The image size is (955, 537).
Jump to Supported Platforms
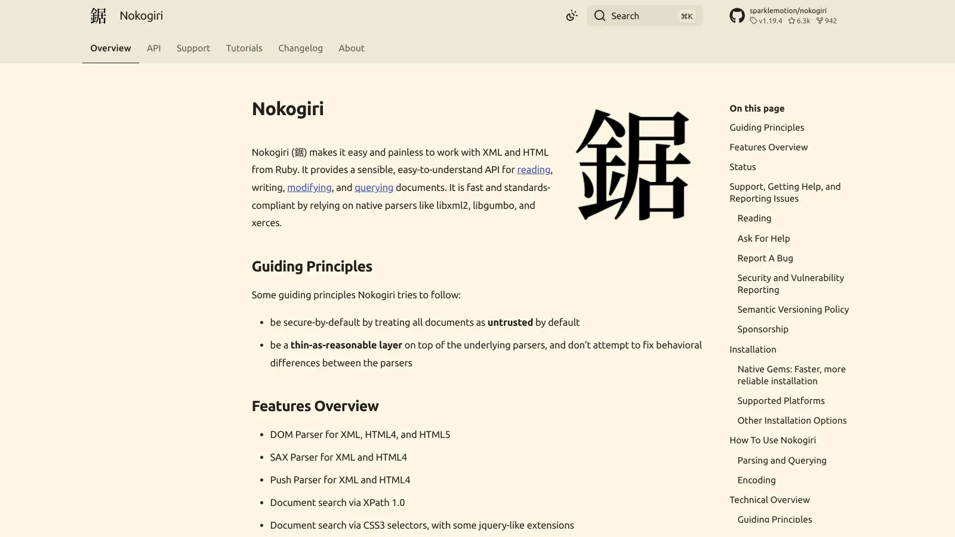[x=781, y=401]
